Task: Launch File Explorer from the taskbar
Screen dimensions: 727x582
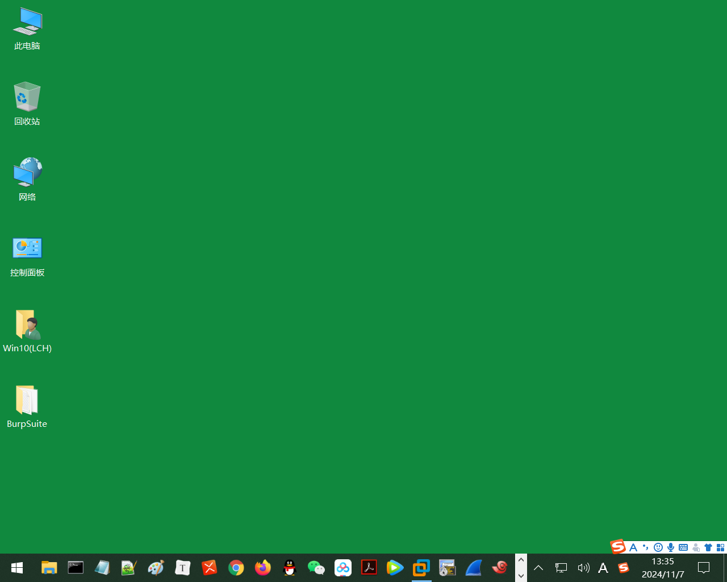Action: 49,568
